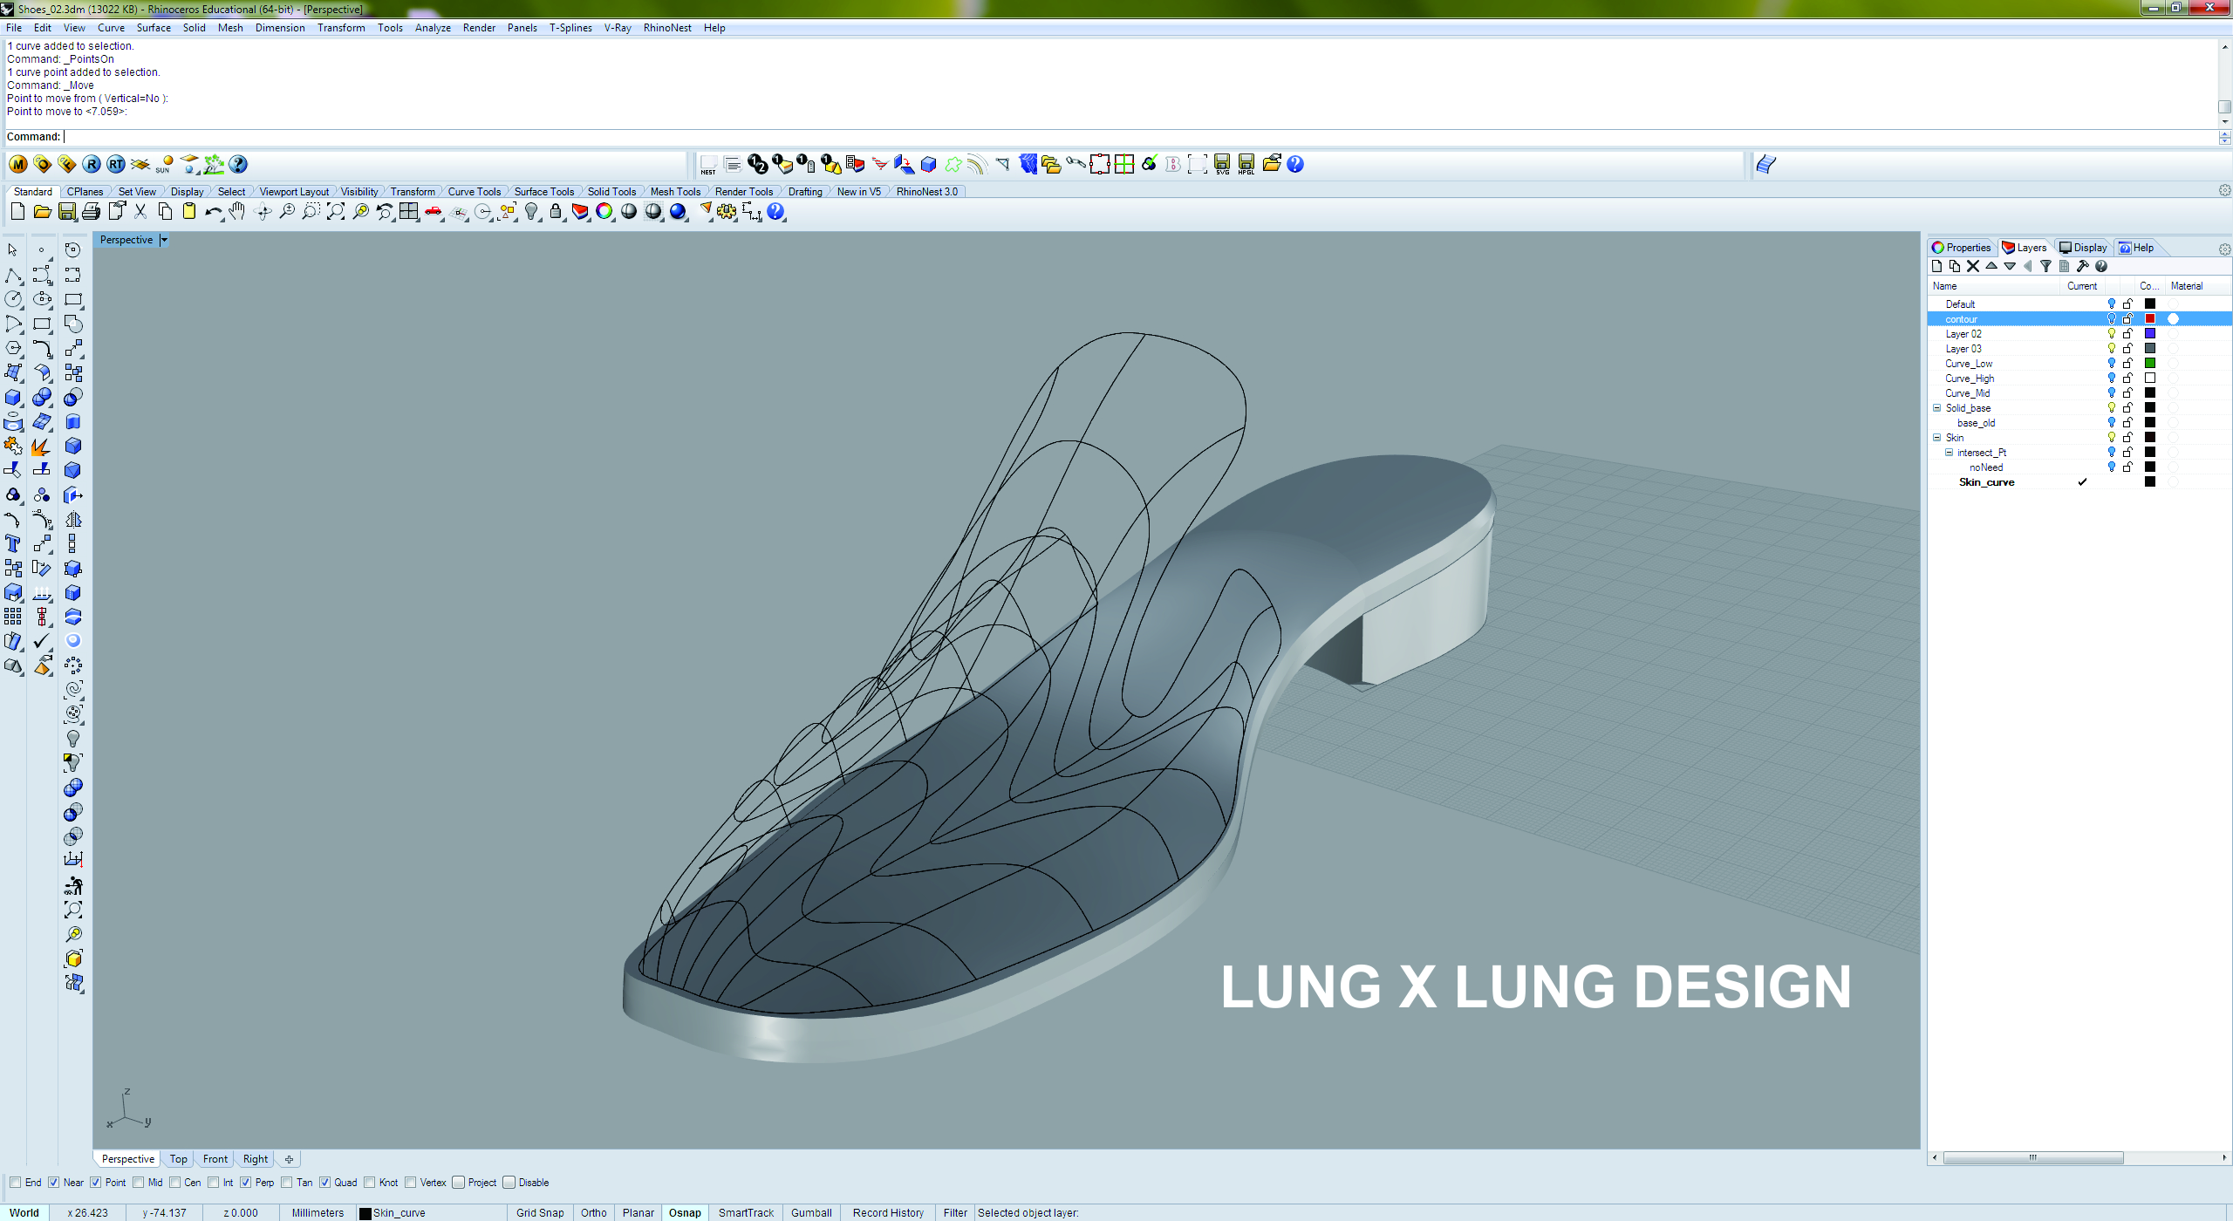Viewport: 2233px width, 1221px height.
Task: Toggle the lock icon of Curve_High layer
Action: tap(2128, 379)
